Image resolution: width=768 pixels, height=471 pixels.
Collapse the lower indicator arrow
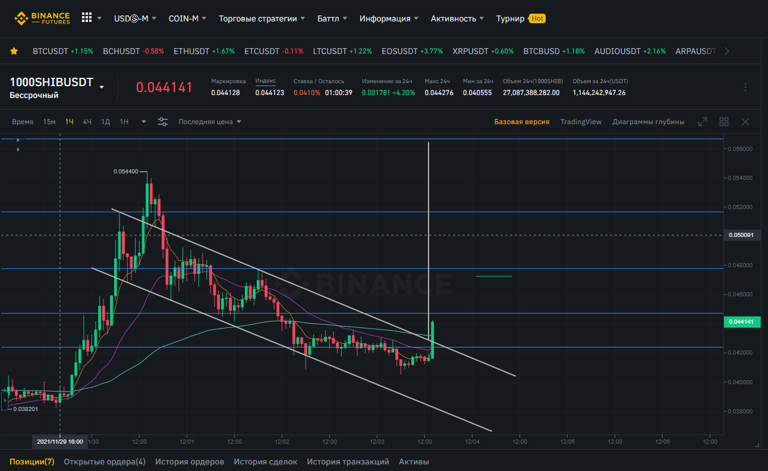[x=18, y=150]
